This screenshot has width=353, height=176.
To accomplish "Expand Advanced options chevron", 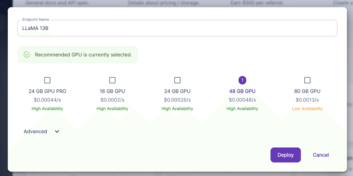I will point(57,132).
